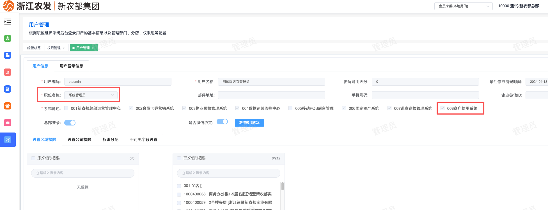Open the 会员卡券(本地用的) dropdown at top

coord(463,6)
